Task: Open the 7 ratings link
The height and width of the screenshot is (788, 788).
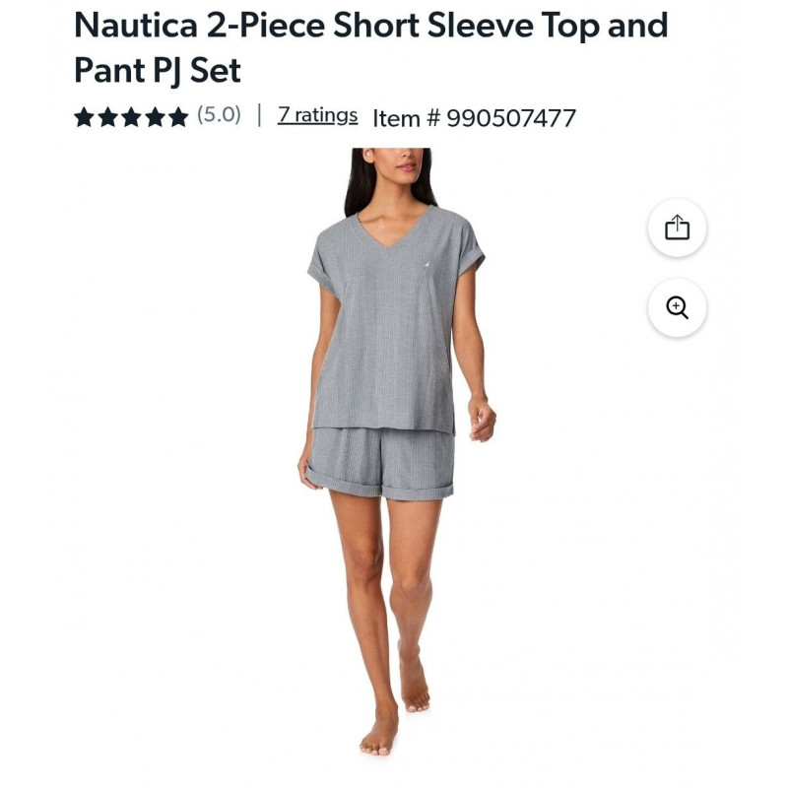Action: (317, 115)
